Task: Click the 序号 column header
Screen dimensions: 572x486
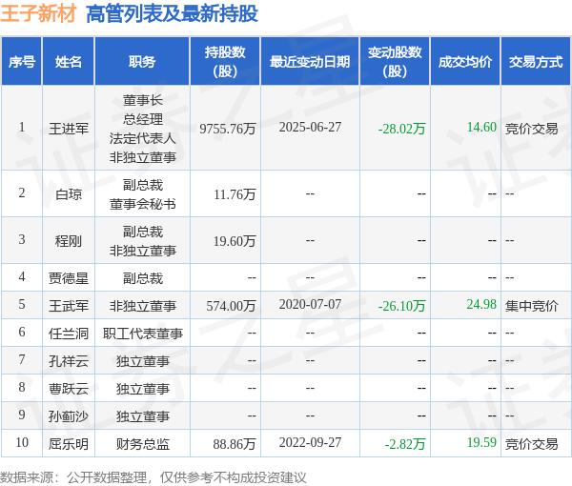Action: tap(22, 62)
